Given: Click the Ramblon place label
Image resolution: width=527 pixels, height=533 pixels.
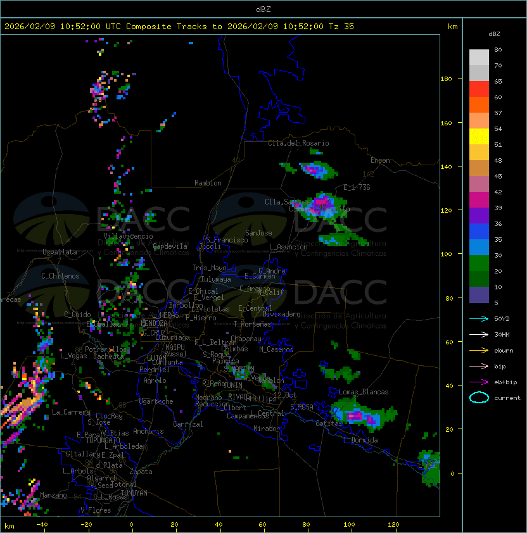Looking at the screenshot, I should [208, 183].
